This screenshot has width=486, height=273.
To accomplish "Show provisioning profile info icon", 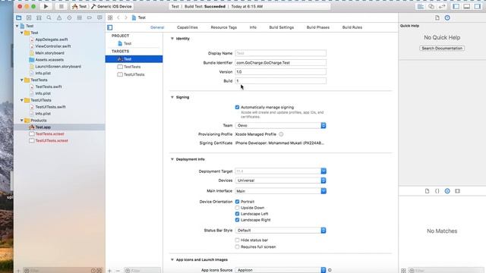I will pos(281,134).
